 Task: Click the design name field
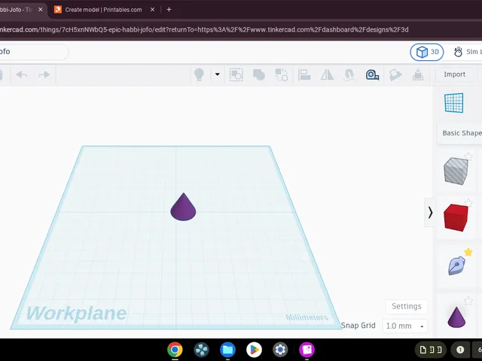coord(34,52)
